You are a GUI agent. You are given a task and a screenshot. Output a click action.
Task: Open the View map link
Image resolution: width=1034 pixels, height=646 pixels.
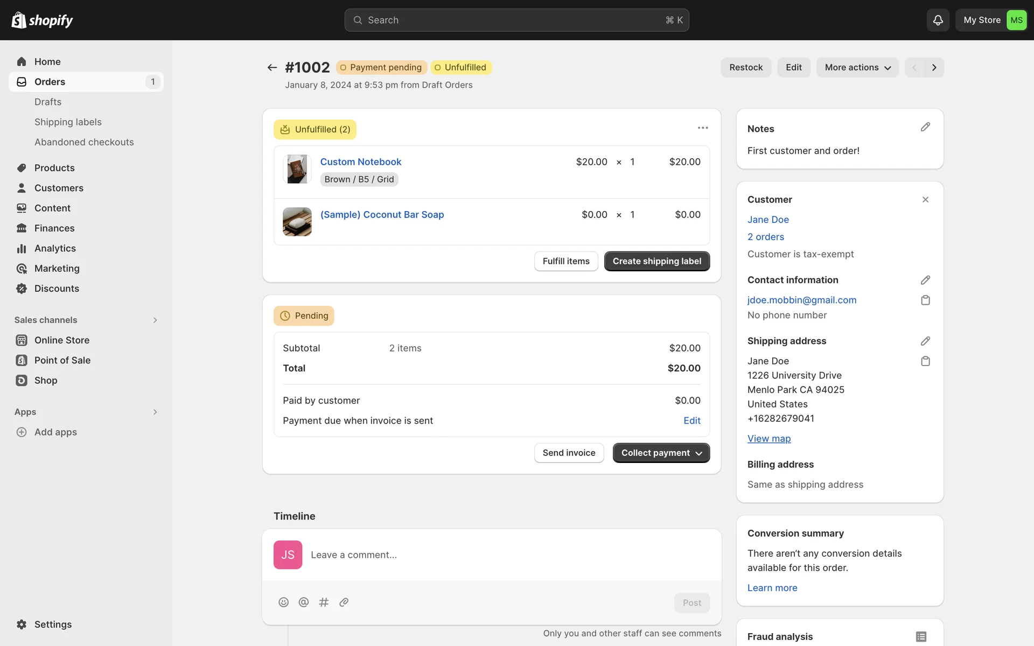click(x=768, y=438)
